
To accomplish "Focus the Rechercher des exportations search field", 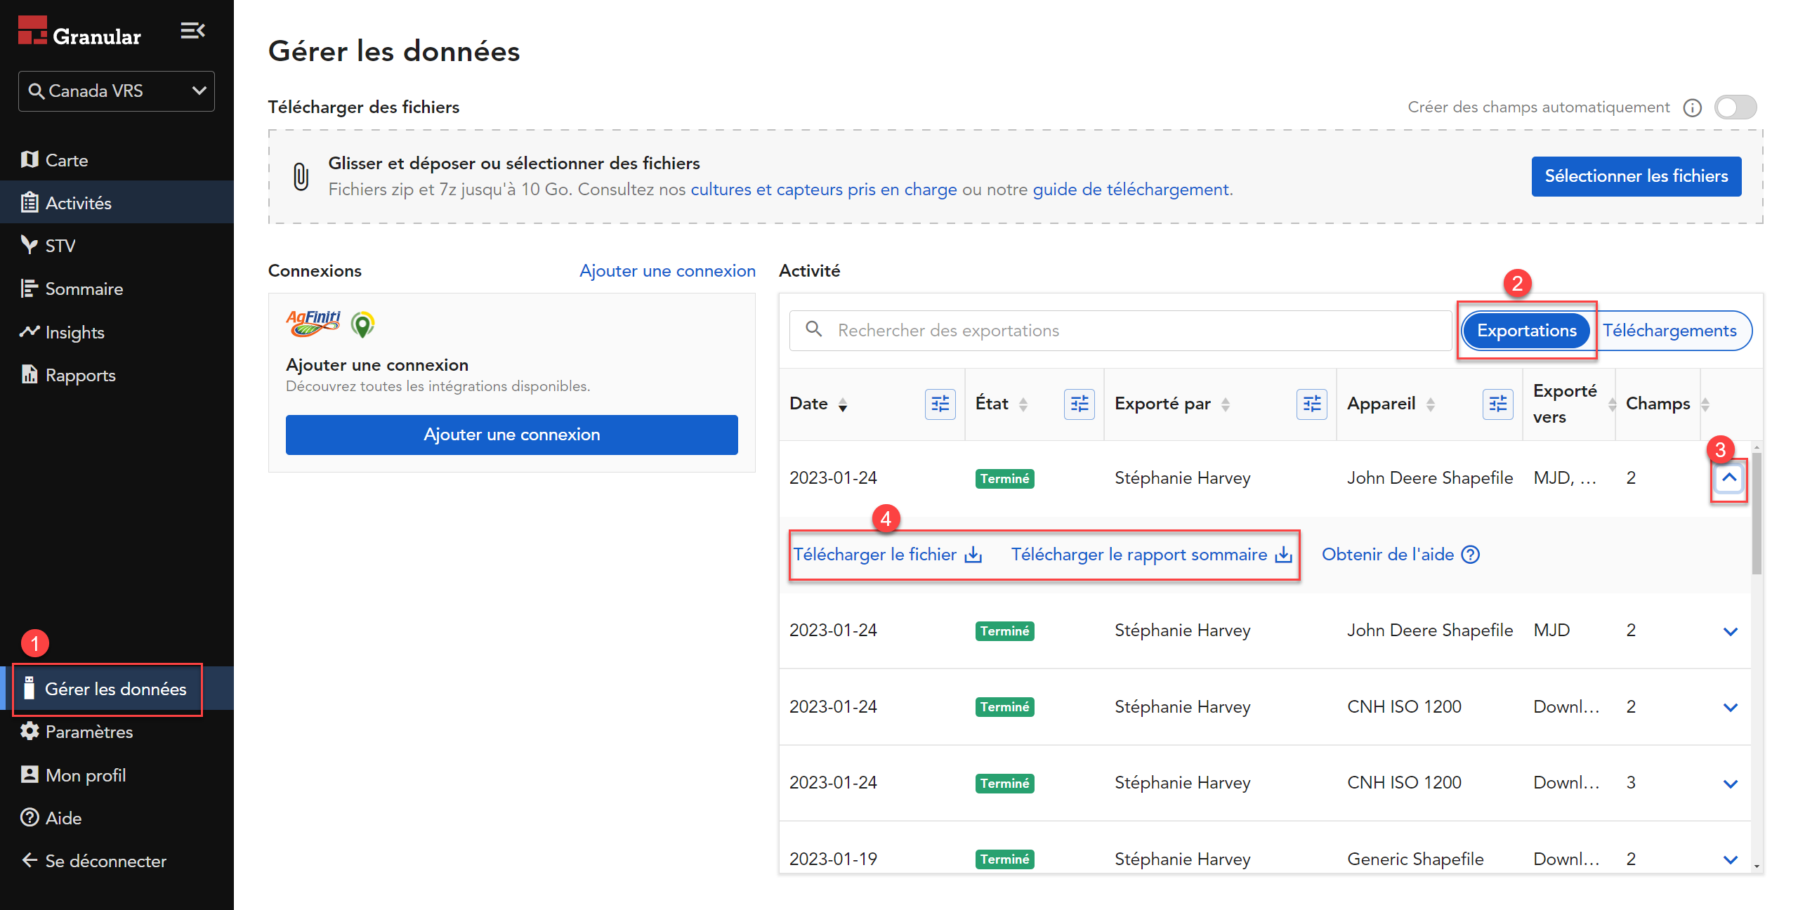I will 1120,331.
